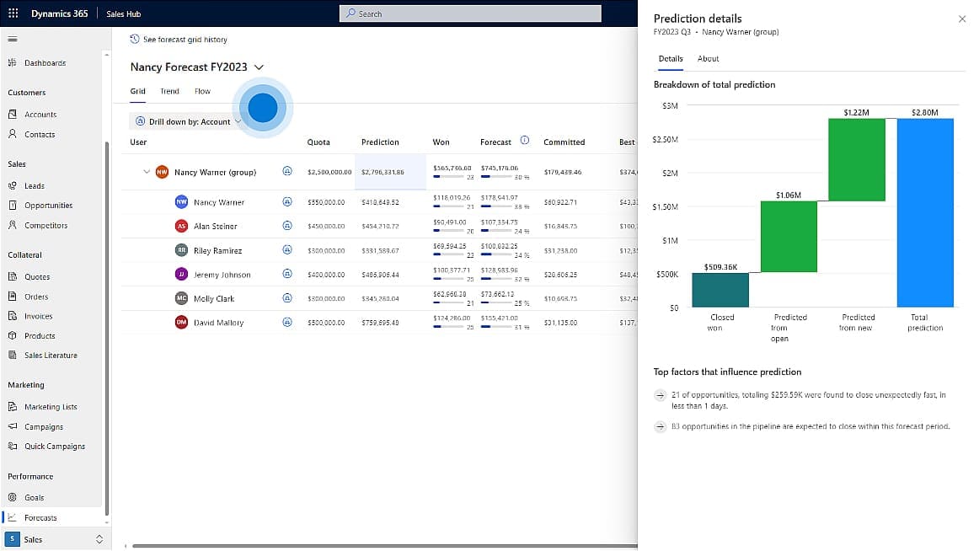
Task: Click the Quota column header
Action: pos(318,142)
